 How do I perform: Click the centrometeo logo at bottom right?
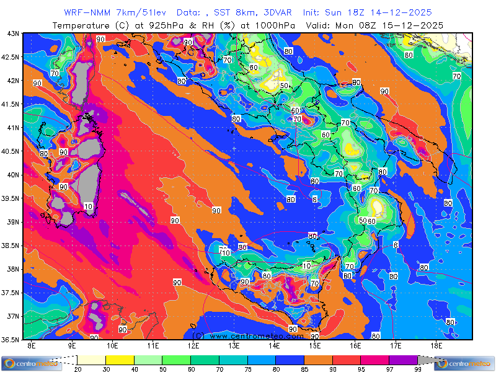point(464,363)
